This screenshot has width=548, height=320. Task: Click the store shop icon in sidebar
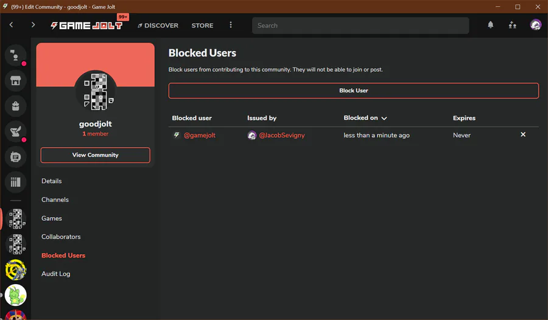point(16,80)
